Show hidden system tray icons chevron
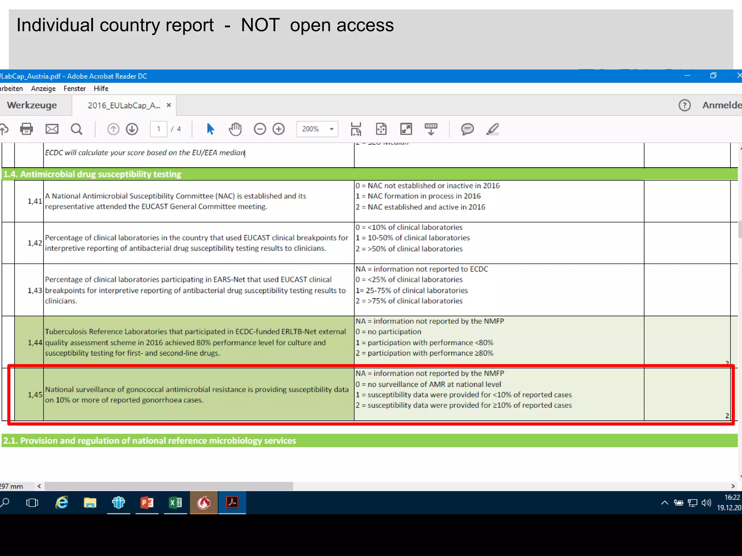 (664, 503)
